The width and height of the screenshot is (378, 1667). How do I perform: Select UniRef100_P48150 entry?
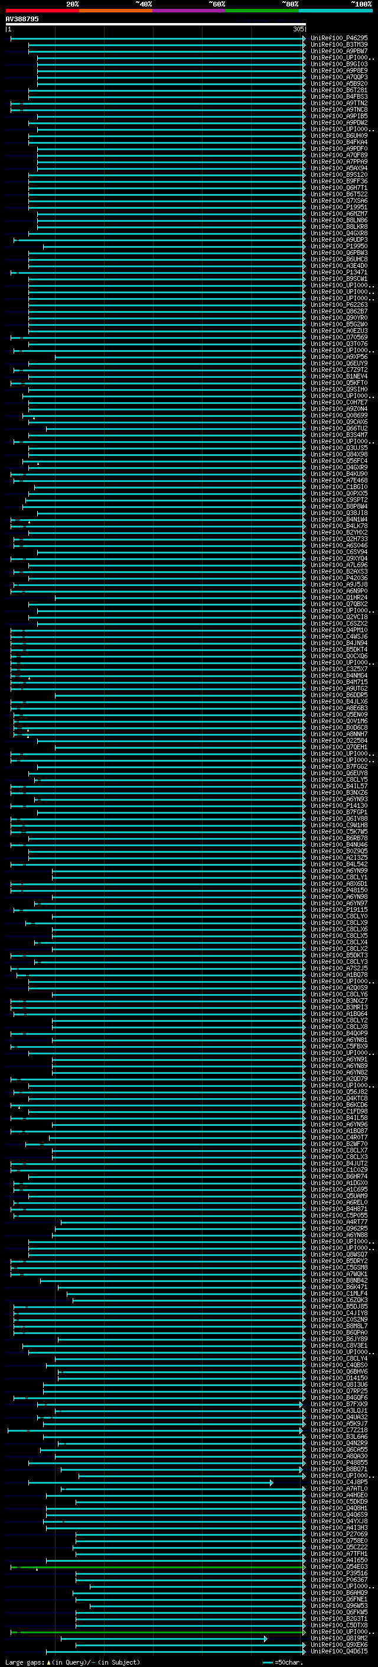[x=339, y=891]
